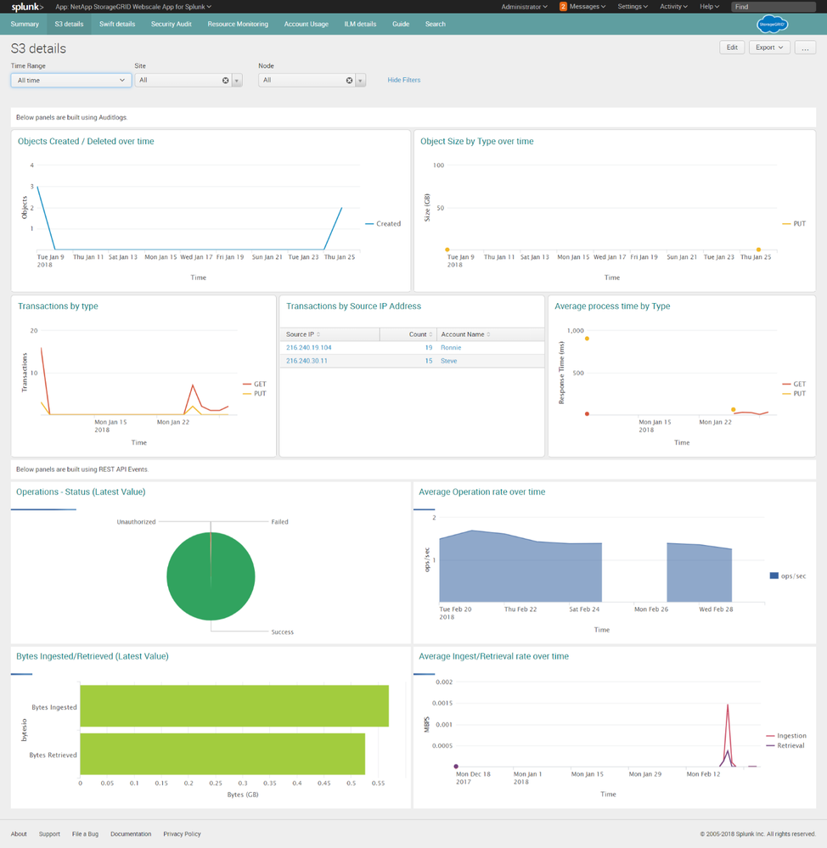
Task: Click the Messages notification badge
Action: (563, 7)
